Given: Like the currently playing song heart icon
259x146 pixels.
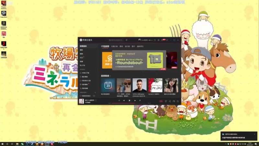Looking at the screenshot, I should [96, 100].
